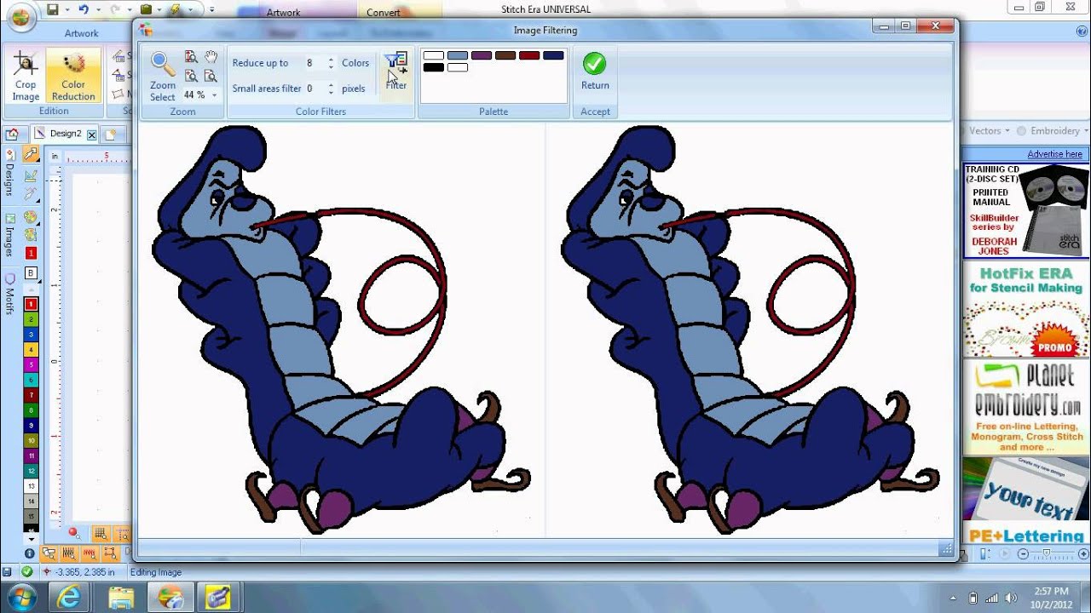Select the Zoom Select tool
This screenshot has width=1091, height=613.
pyautogui.click(x=162, y=75)
